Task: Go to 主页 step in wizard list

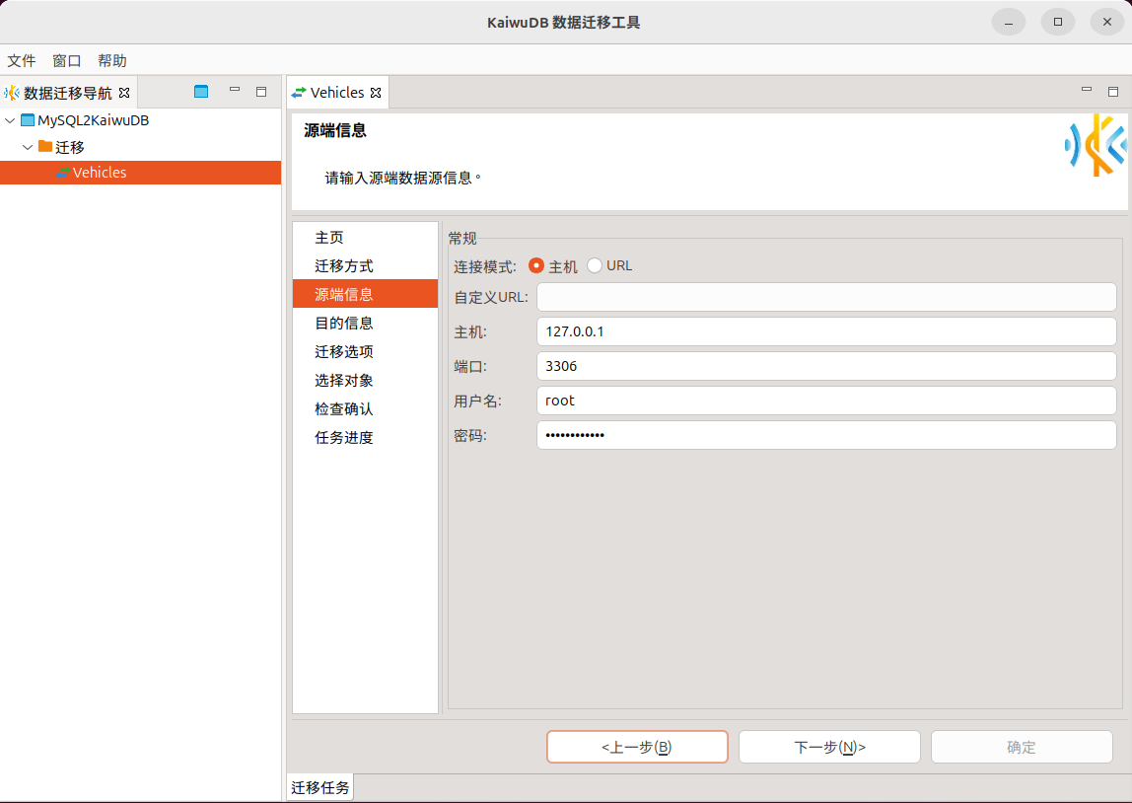Action: click(x=365, y=237)
